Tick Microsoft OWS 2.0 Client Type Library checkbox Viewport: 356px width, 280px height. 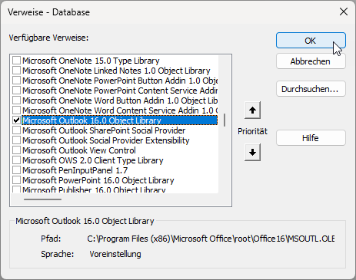pos(17,160)
